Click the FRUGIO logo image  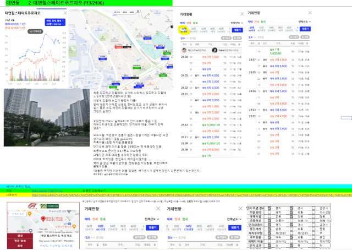50,206
